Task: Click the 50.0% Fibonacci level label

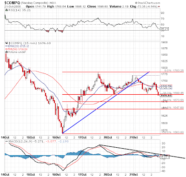Action: [174, 100]
